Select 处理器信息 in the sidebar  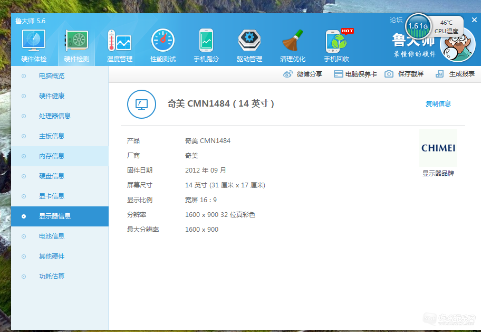[60, 116]
